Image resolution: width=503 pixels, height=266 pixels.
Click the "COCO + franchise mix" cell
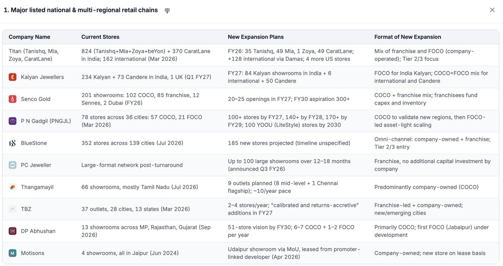click(426, 99)
